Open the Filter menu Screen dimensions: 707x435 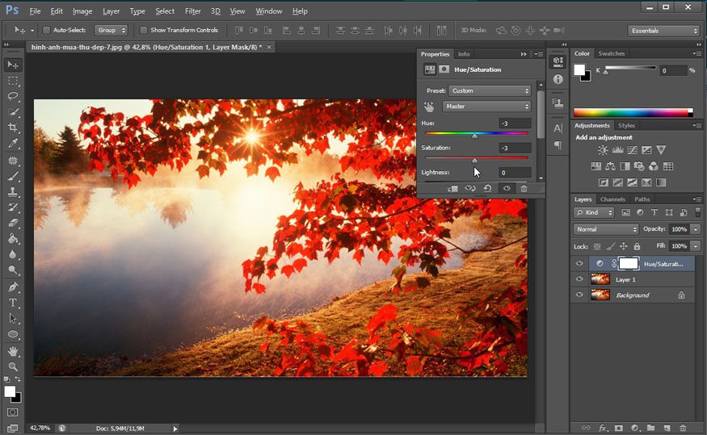pyautogui.click(x=192, y=11)
